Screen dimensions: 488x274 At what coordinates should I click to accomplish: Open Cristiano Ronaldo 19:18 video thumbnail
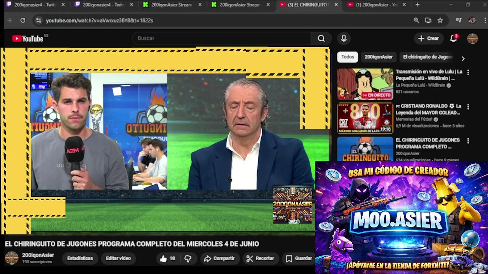pos(365,118)
